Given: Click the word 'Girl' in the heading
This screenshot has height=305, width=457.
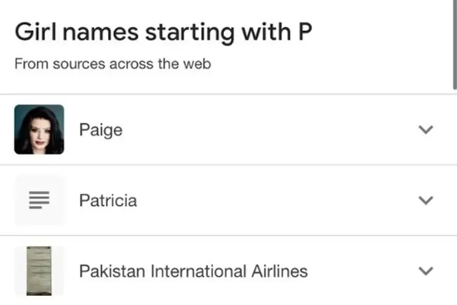Looking at the screenshot, I should point(33,32).
